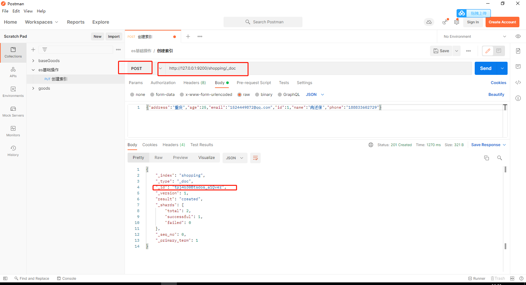Select the x-www-form-urlencoded radio

(182, 95)
